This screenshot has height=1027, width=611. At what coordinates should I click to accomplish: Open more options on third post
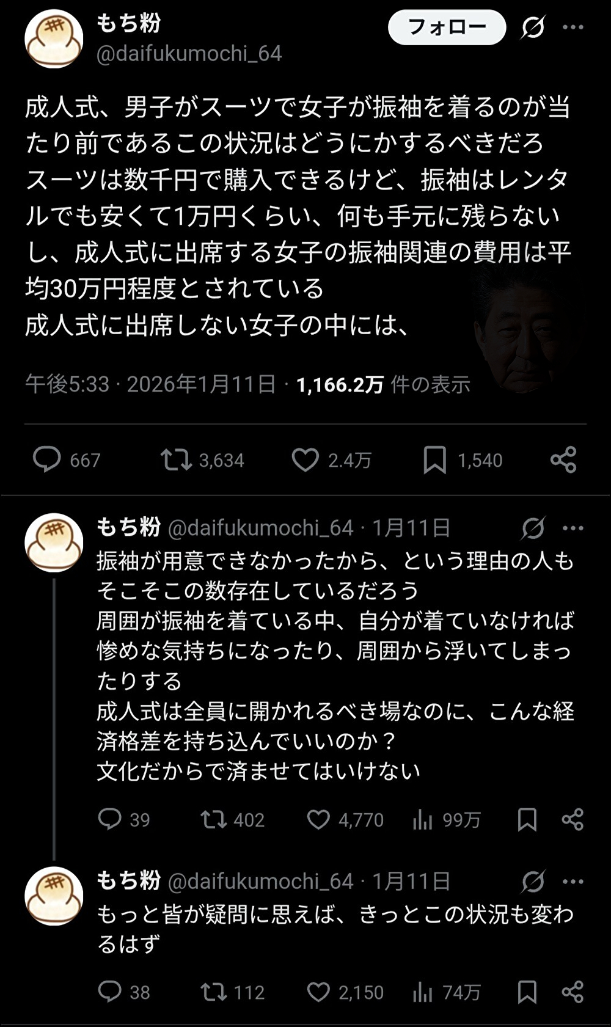coord(573,882)
